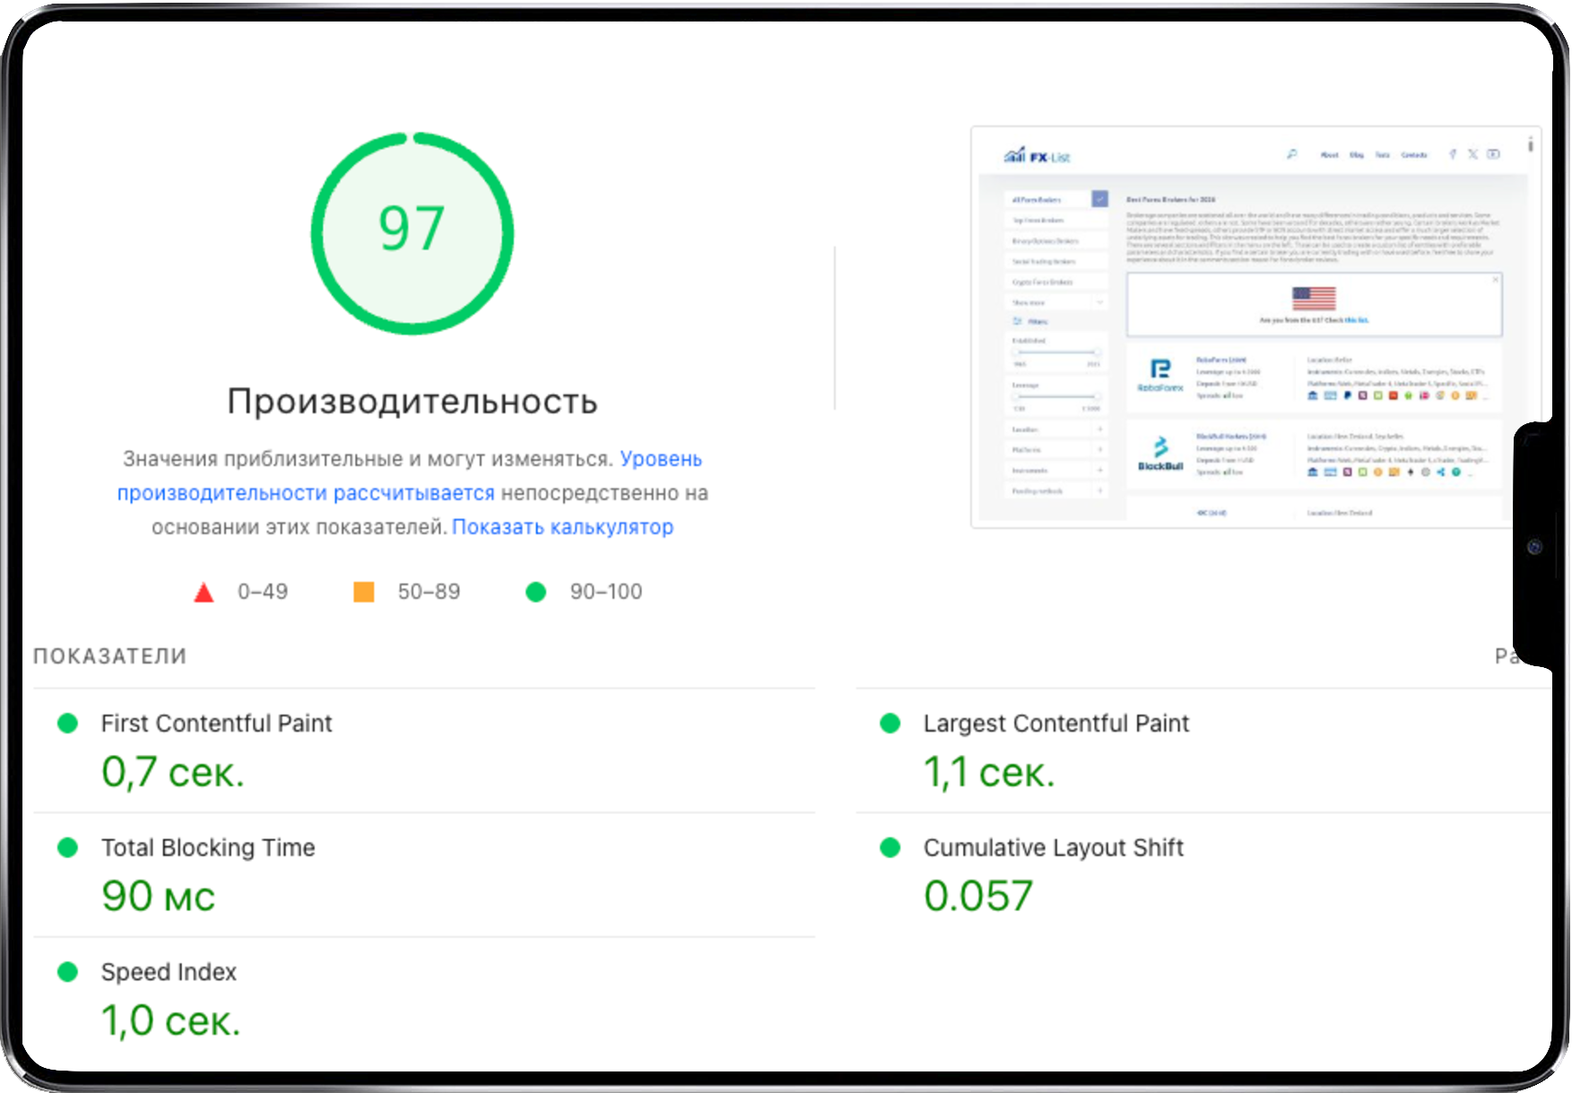Expand the Platforms filter section

[1056, 449]
